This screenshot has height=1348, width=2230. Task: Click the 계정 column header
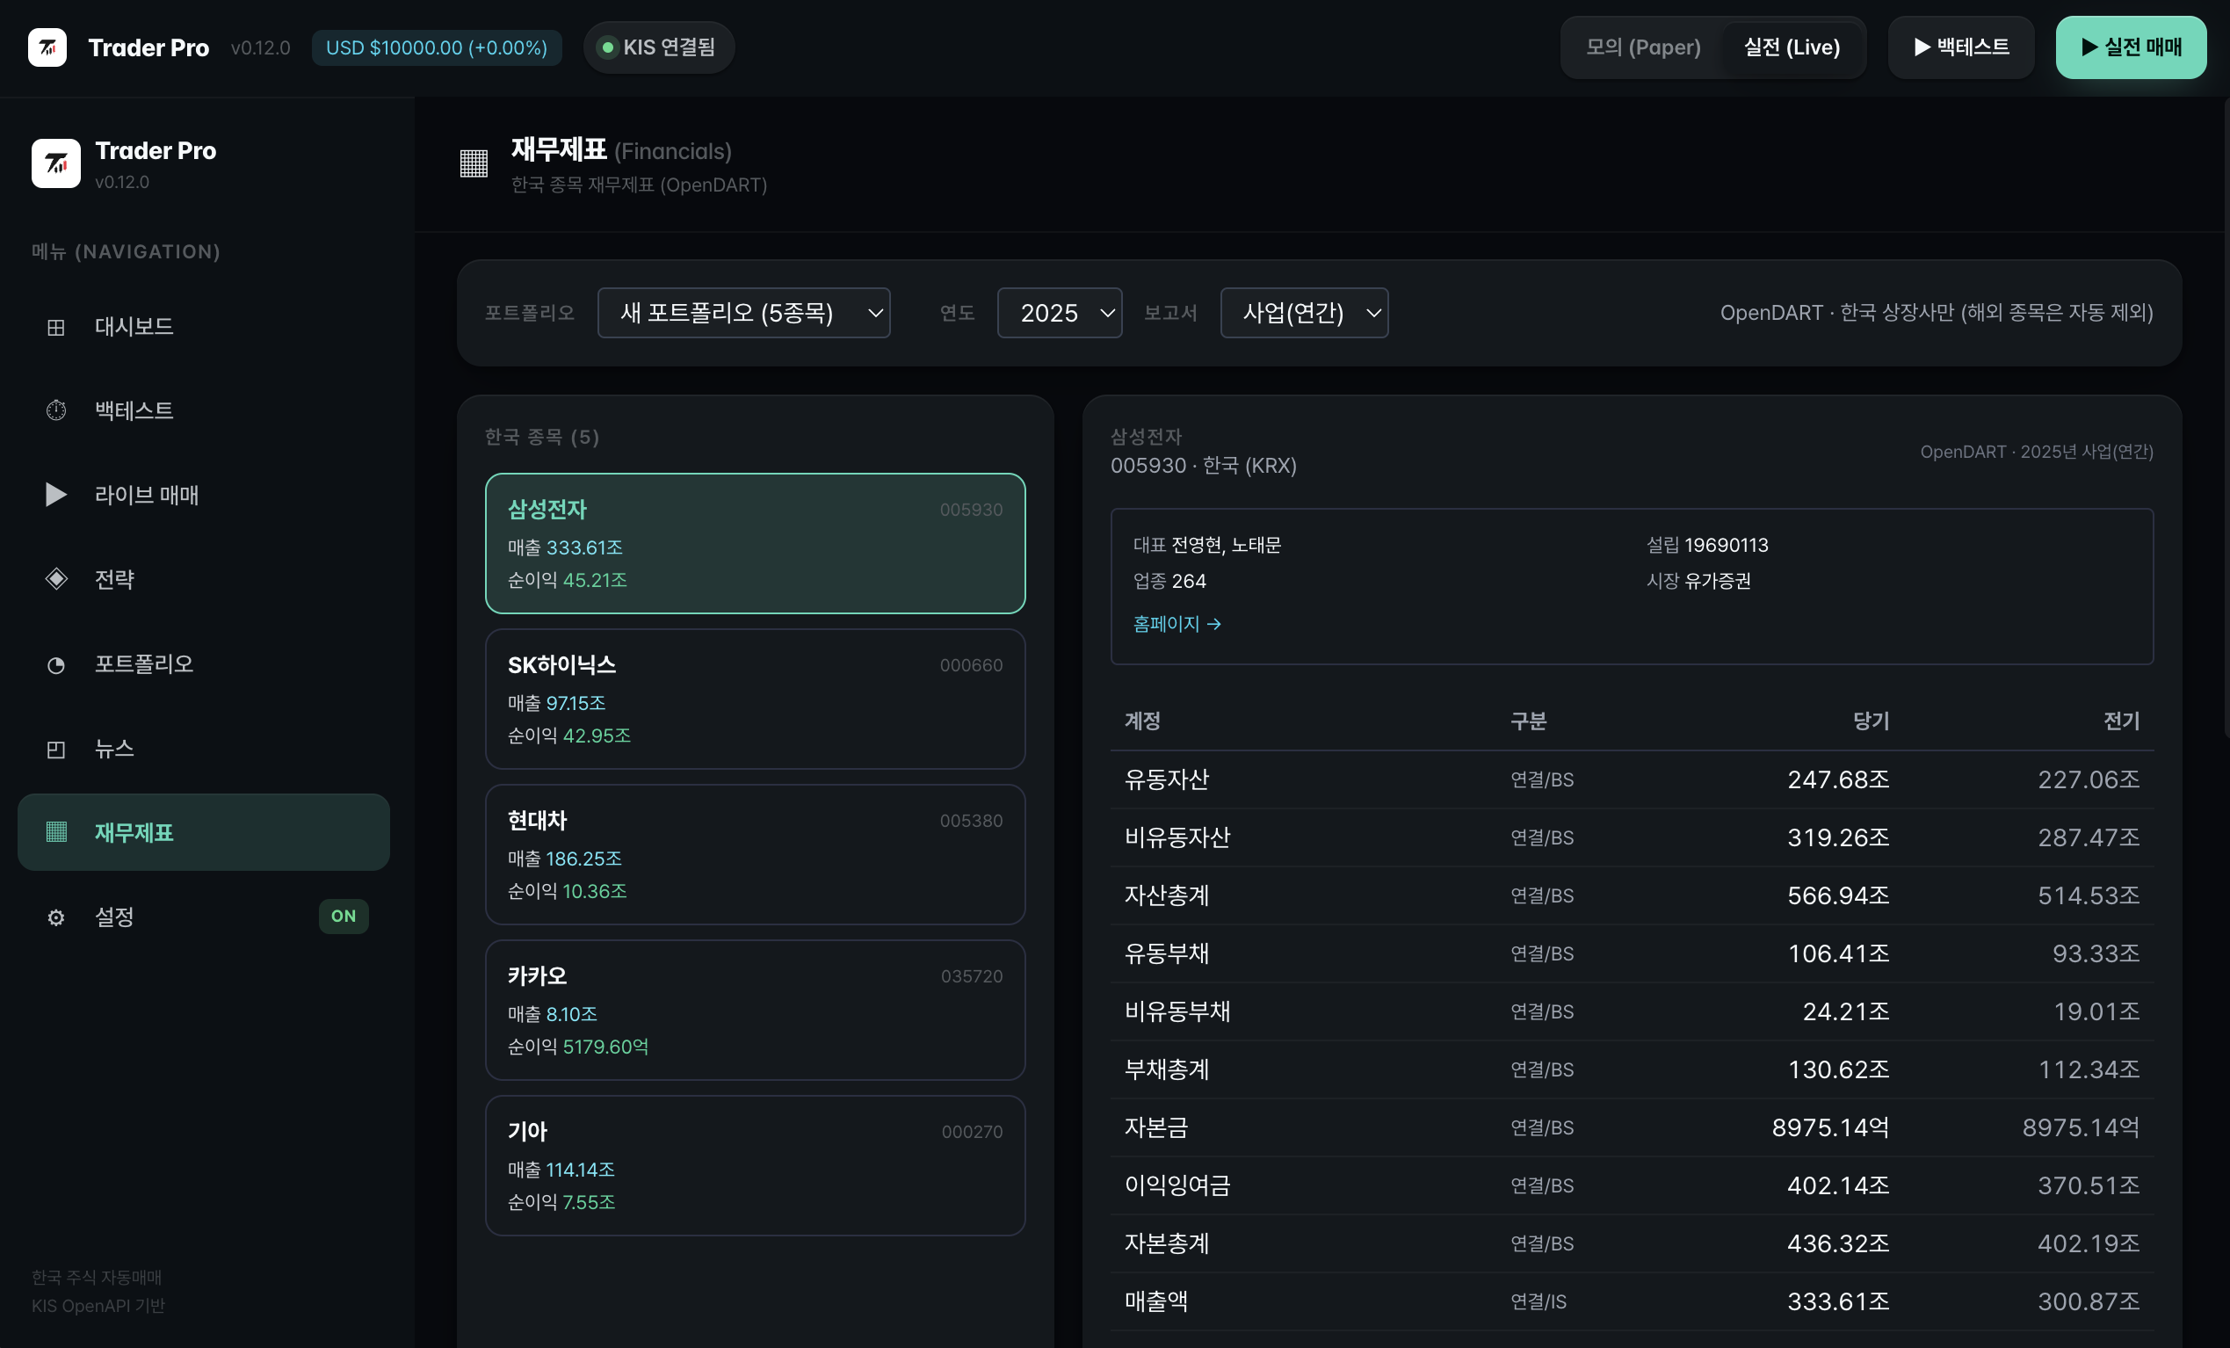point(1142,721)
